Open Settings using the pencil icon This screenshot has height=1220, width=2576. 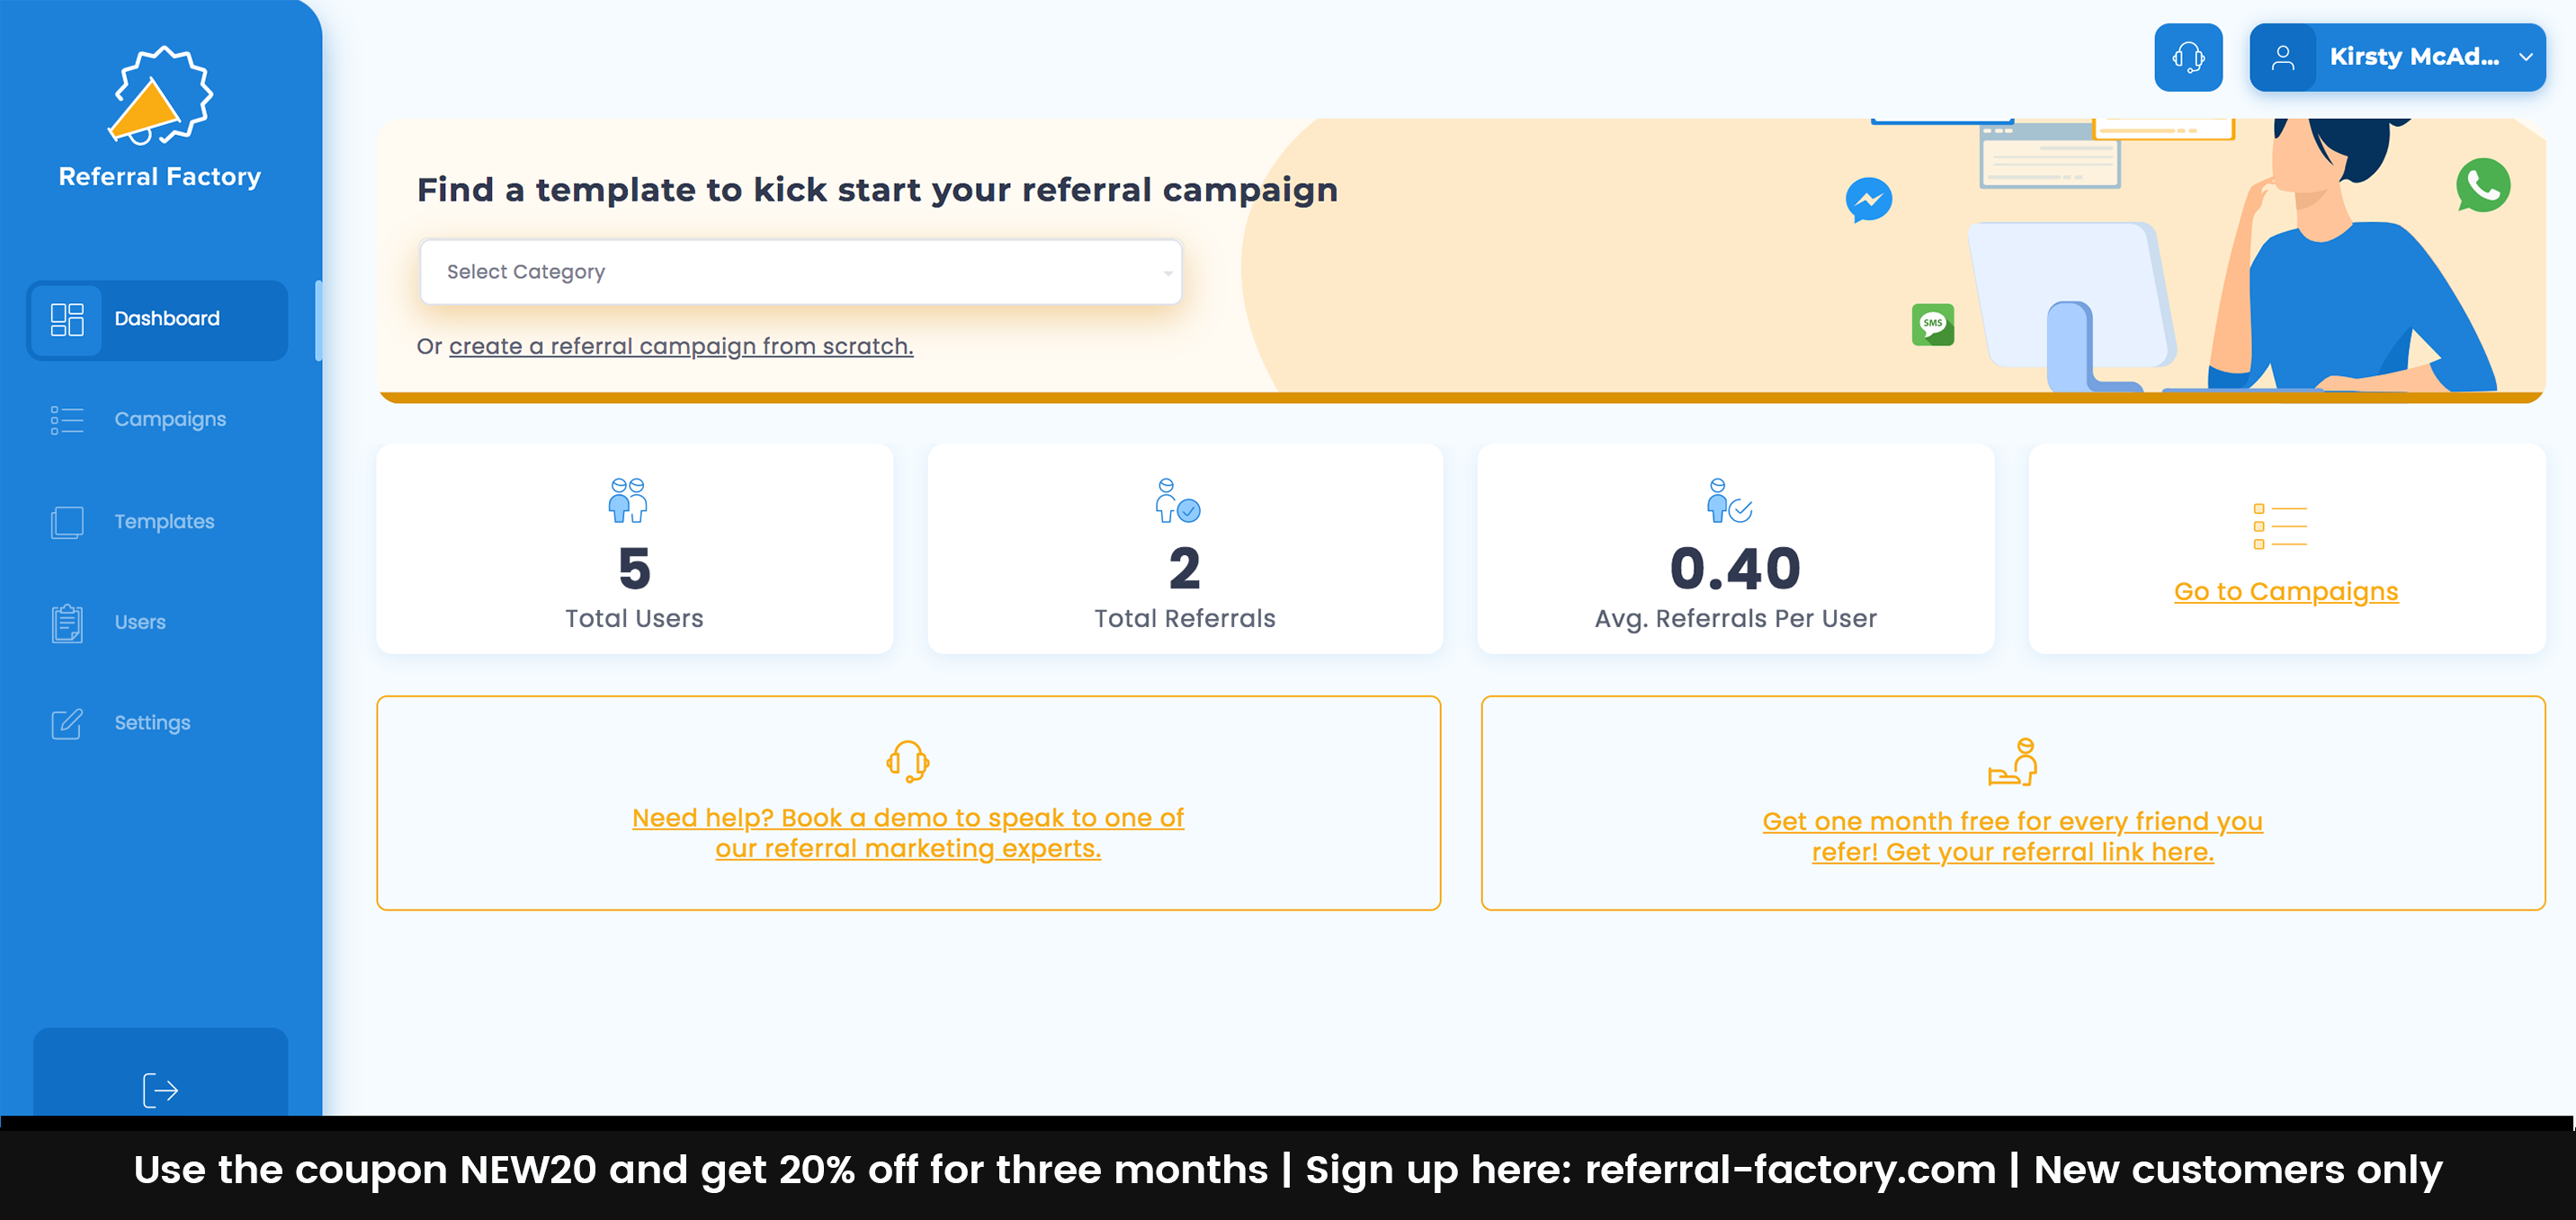[x=66, y=723]
